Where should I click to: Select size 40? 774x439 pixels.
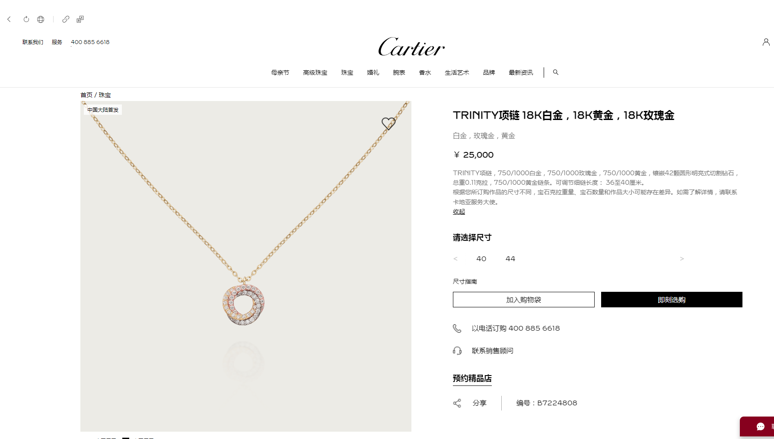pyautogui.click(x=481, y=259)
